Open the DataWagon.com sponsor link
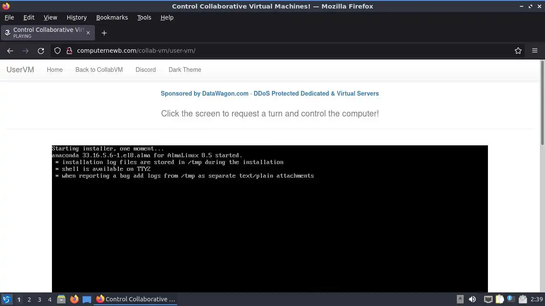 270,93
